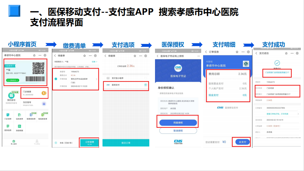Open the 住院清单 icon

click(19, 115)
